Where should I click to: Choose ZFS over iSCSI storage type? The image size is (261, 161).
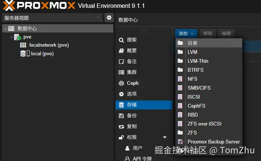pyautogui.click(x=209, y=124)
